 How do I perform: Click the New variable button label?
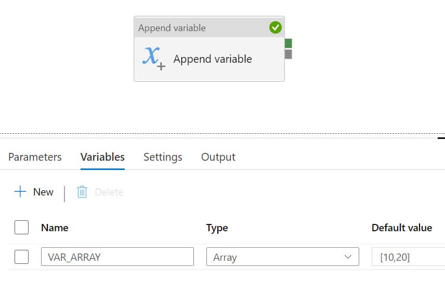click(x=43, y=192)
